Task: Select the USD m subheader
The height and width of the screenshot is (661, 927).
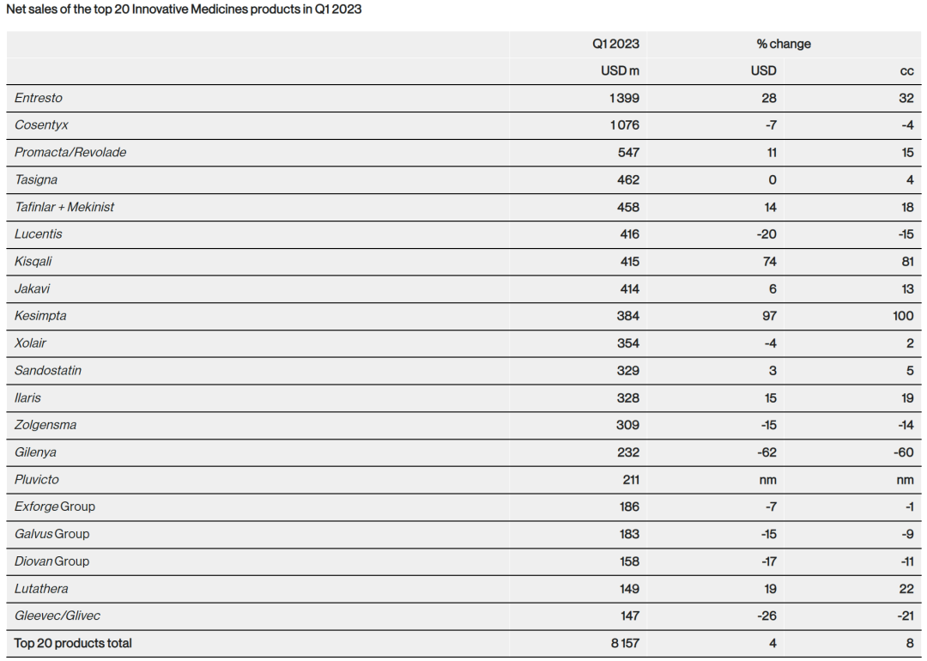Action: click(620, 71)
